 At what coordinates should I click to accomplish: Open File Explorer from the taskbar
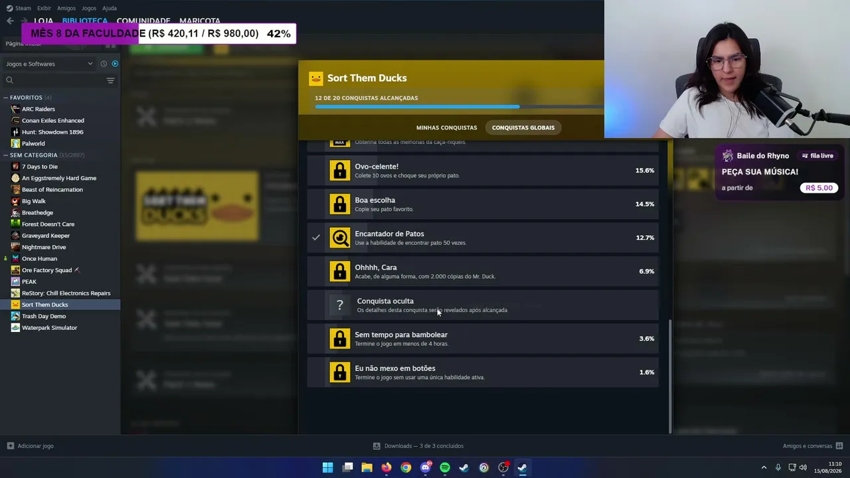tap(367, 467)
